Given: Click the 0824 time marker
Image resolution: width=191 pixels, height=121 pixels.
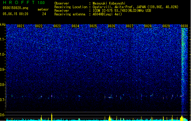Looking at the screenshot, I should coord(75,26).
